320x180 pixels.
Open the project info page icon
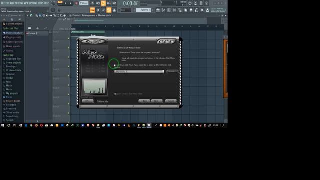(x=185, y=10)
